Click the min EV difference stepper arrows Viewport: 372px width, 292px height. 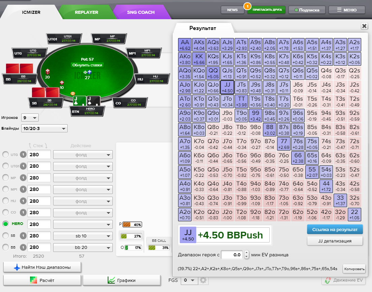tap(246, 255)
